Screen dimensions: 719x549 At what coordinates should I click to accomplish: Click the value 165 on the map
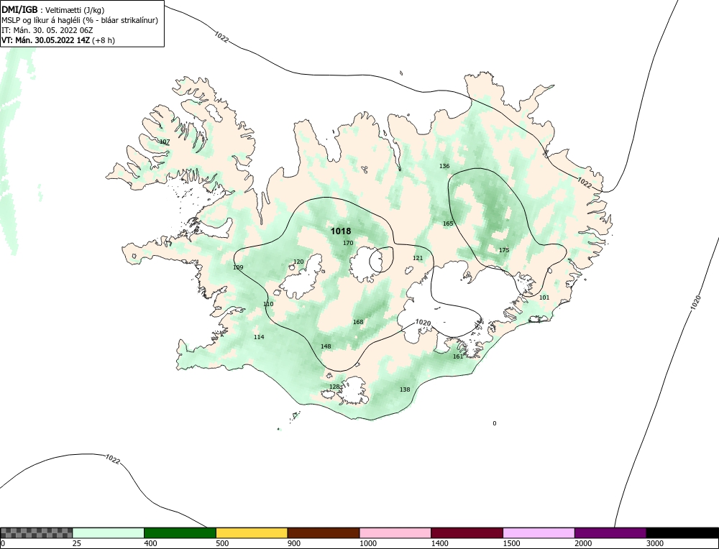[448, 223]
